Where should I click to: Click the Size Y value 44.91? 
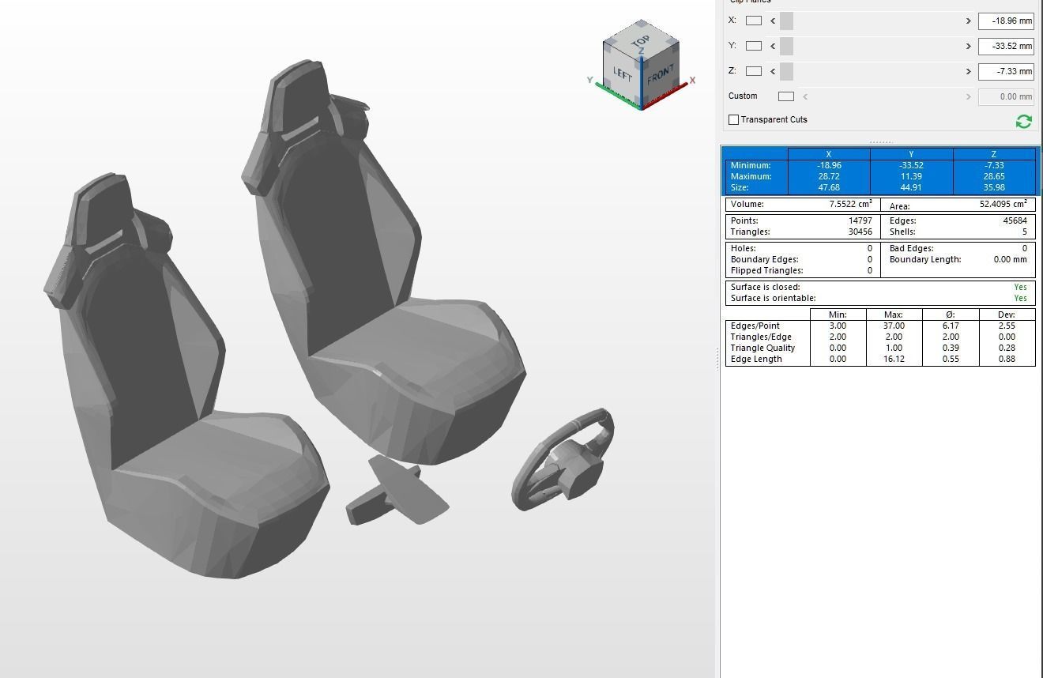(911, 187)
